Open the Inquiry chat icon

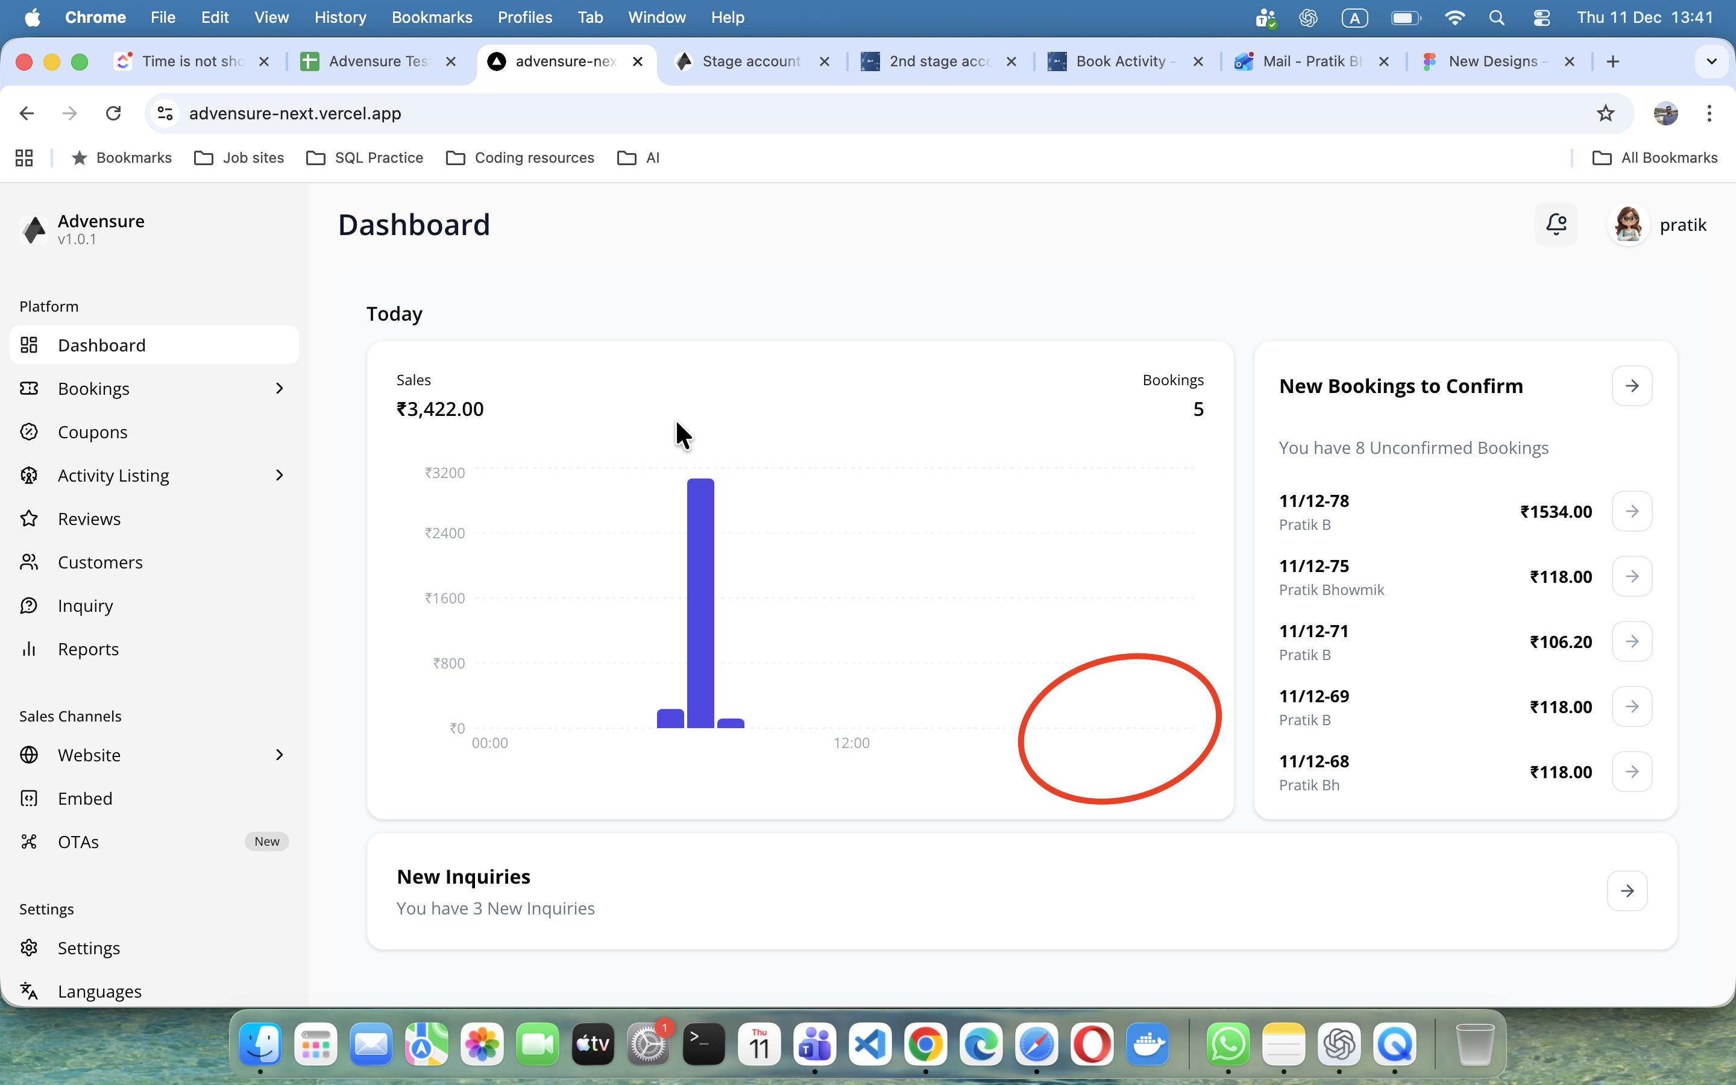[29, 606]
